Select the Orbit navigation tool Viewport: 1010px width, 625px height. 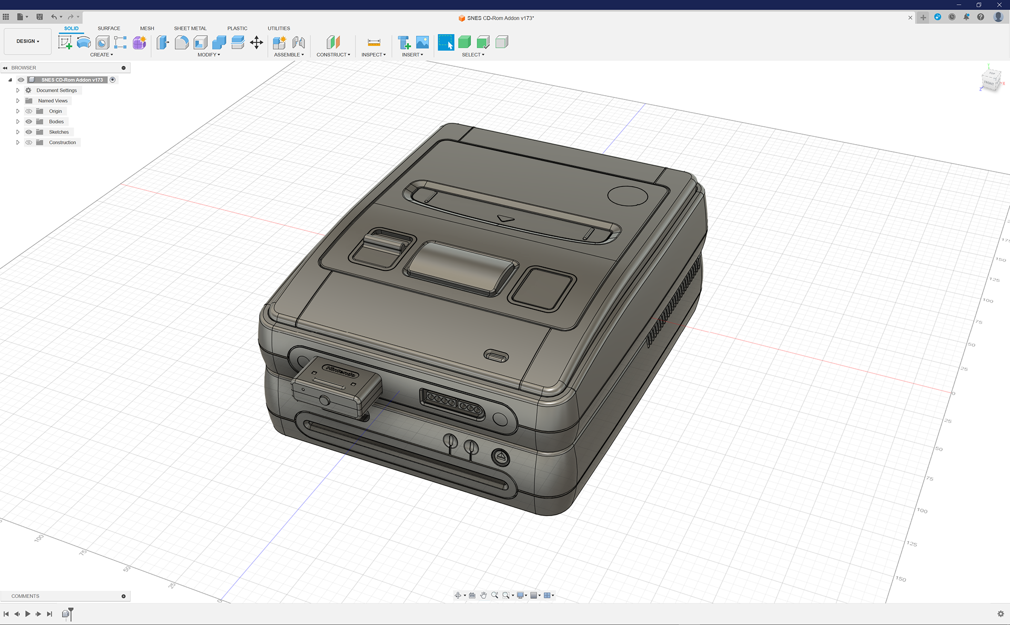point(458,595)
